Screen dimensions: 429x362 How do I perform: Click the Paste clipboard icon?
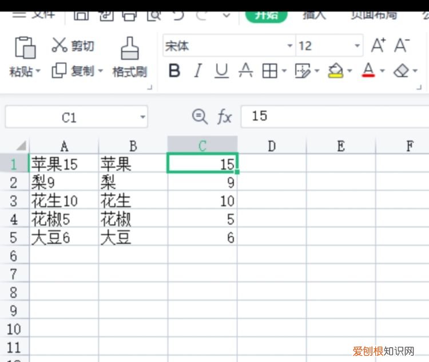coord(25,48)
